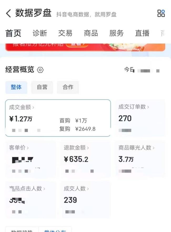The image size is (171, 232).
Task: Open 退款金额 detail card
Action: (x=88, y=148)
